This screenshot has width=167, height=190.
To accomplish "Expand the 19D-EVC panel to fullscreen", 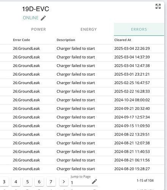I will [158, 6].
